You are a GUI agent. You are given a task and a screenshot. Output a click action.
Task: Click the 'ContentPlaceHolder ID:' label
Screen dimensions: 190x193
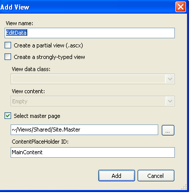pyautogui.click(x=40, y=142)
